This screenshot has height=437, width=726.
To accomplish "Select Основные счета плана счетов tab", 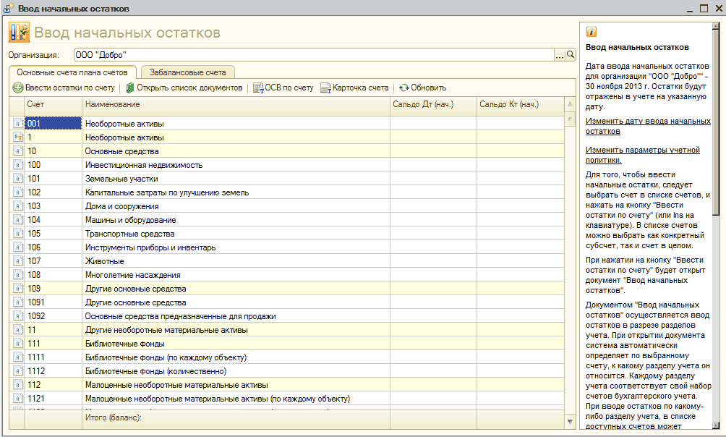I will click(72, 72).
